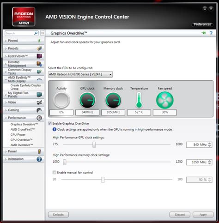
Task: Click the Video film icon
Action: pos(39,102)
